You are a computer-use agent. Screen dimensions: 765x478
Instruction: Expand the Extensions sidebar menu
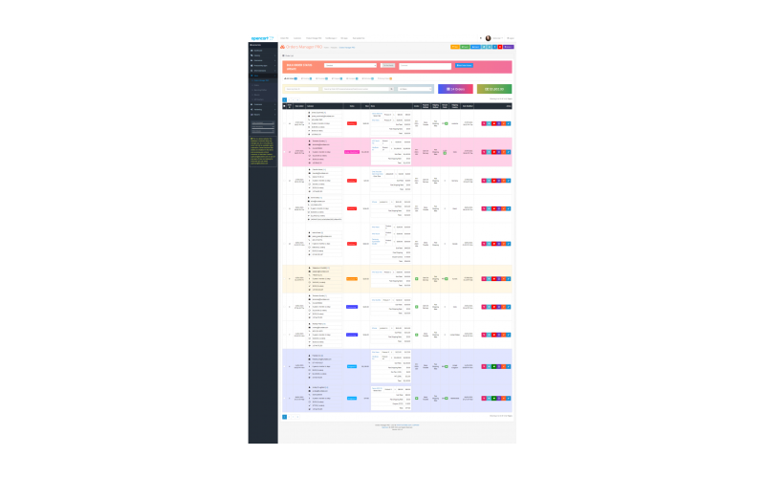point(263,60)
